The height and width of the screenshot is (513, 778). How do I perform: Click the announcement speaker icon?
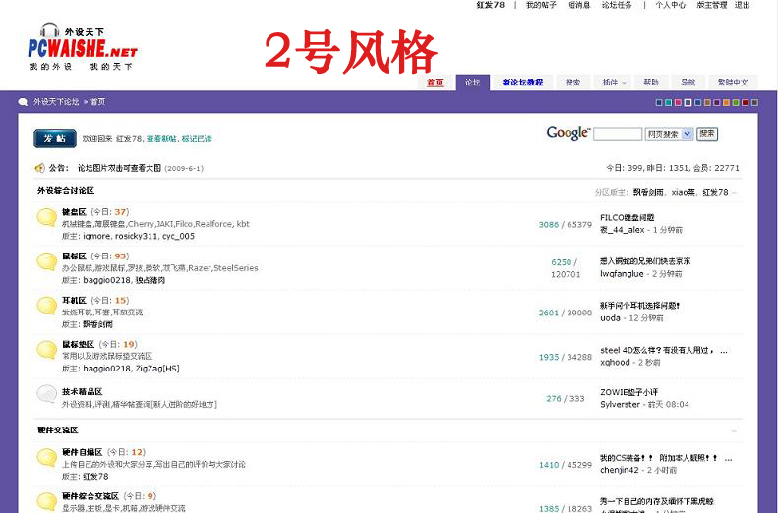point(40,168)
